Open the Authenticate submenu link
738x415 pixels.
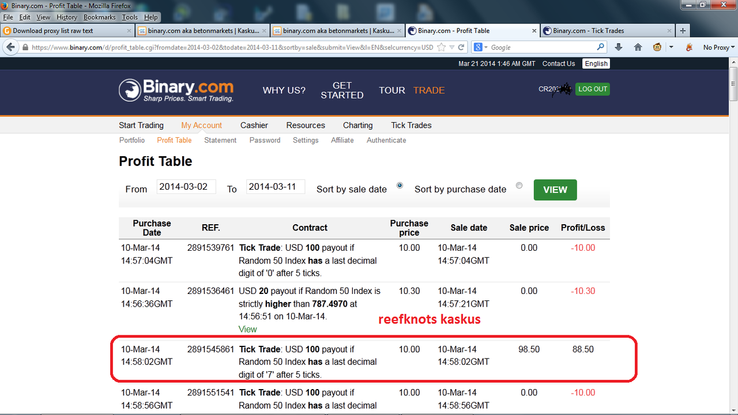click(386, 140)
